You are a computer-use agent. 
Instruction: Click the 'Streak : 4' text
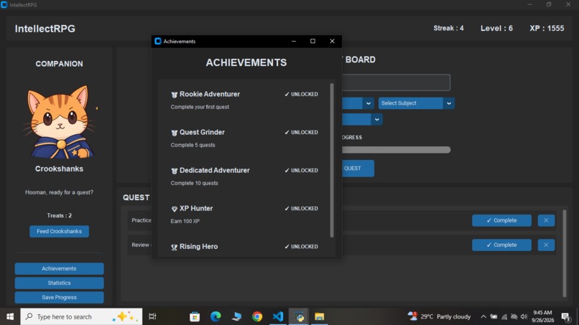tap(448, 28)
